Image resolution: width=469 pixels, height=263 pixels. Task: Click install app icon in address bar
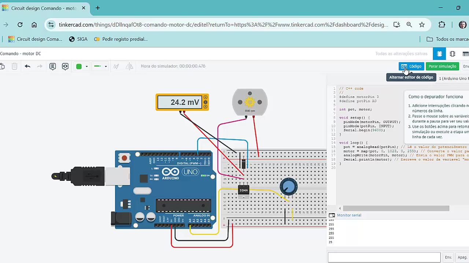click(x=396, y=25)
